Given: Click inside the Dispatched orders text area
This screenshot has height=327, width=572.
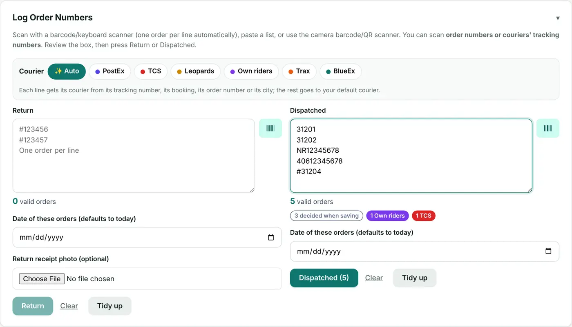Looking at the screenshot, I should click(411, 156).
